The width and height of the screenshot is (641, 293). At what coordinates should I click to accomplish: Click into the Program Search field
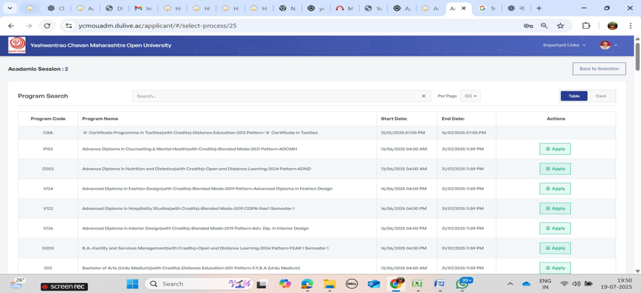click(x=275, y=96)
